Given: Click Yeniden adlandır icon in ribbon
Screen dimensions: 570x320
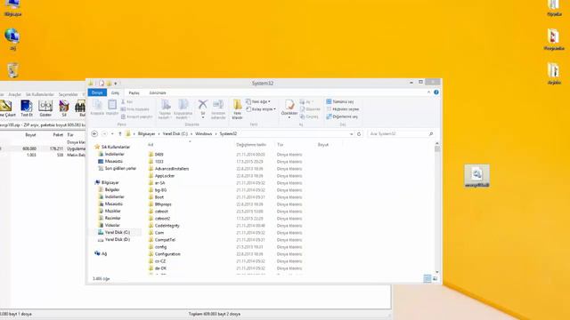Looking at the screenshot, I should tap(218, 109).
